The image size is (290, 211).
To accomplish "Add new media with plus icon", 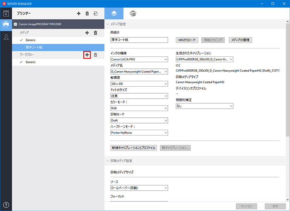I will [87, 32].
